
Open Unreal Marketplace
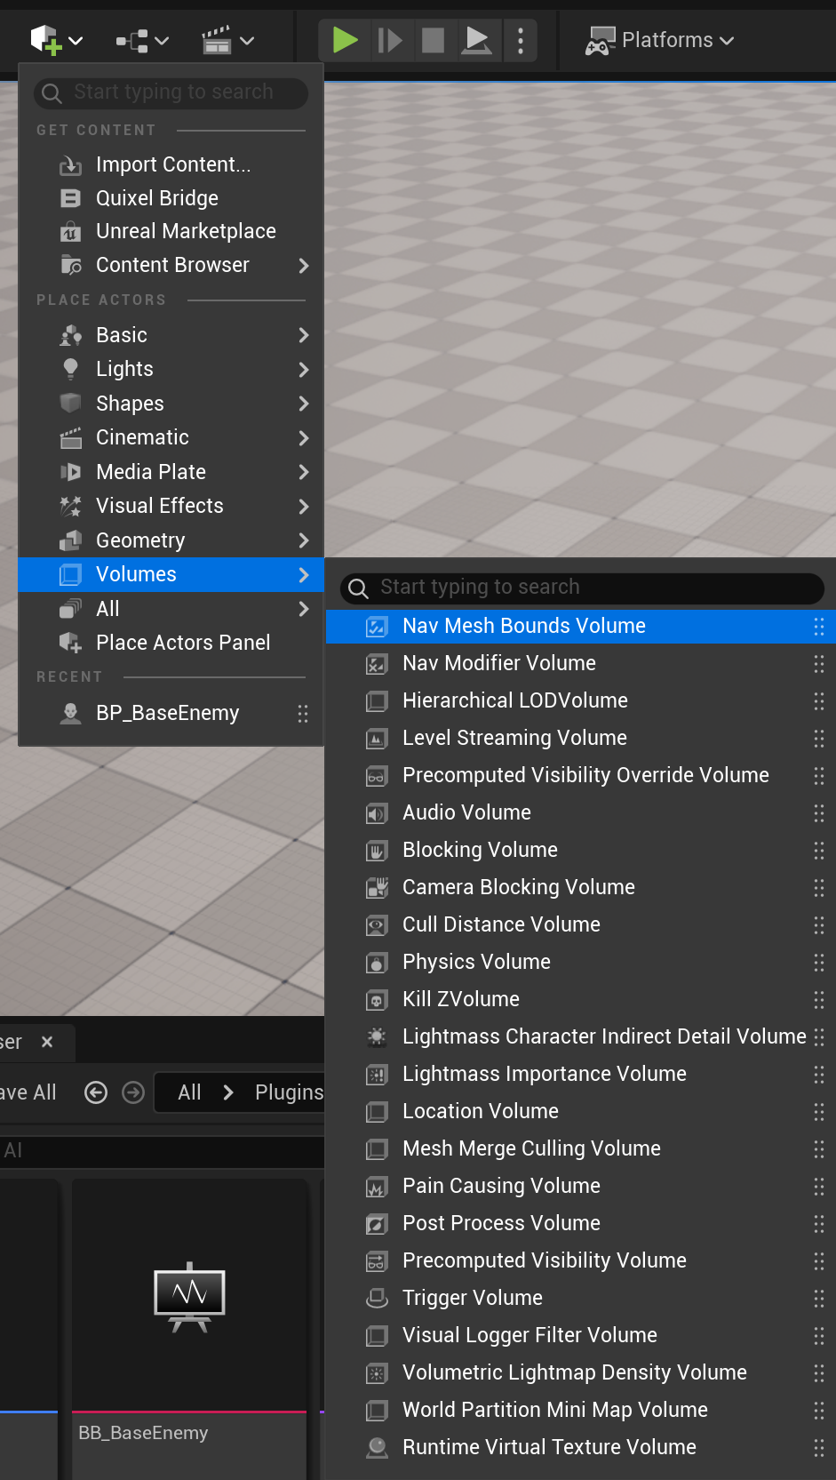pyautogui.click(x=171, y=231)
